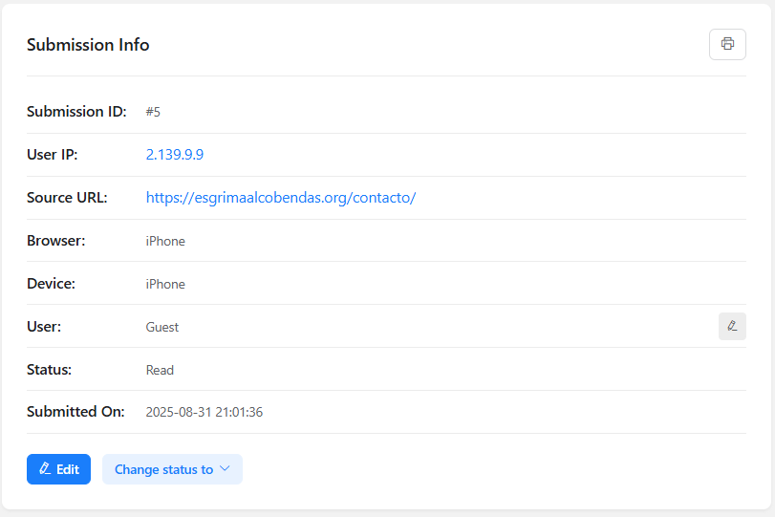Viewport: 775px width, 517px height.
Task: Click the Read status value
Action: (160, 370)
